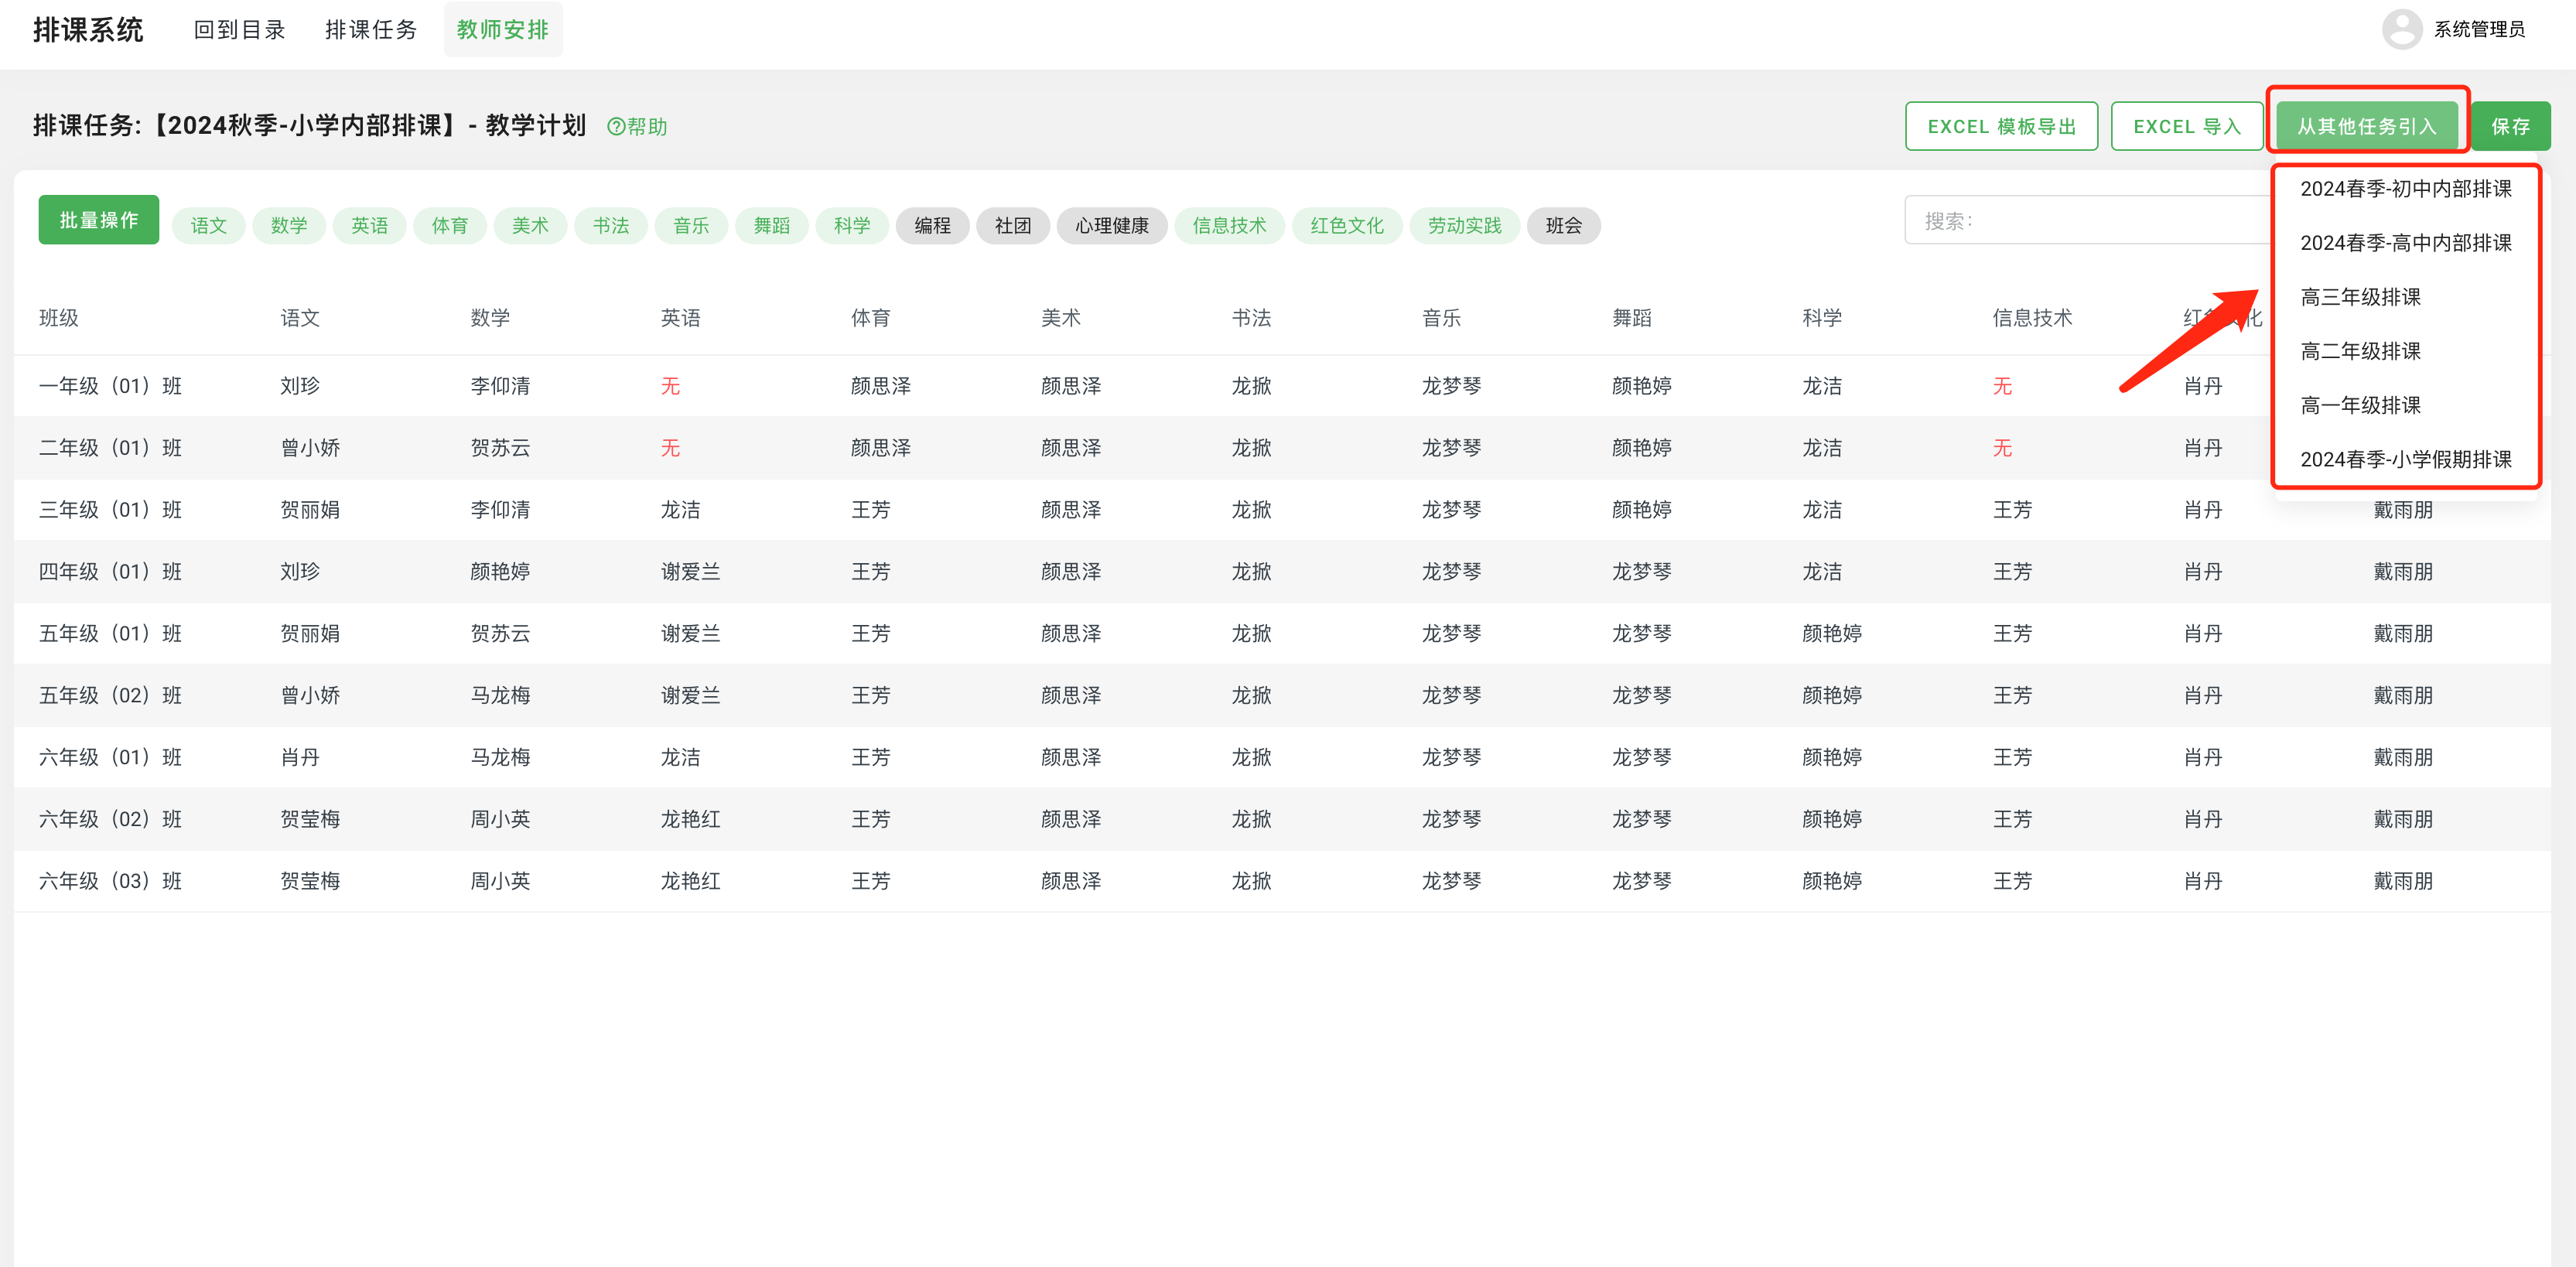Toggle the 社团 subject chip

point(1012,226)
